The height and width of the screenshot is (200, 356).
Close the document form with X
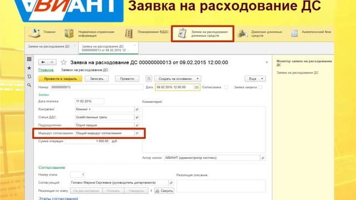coord(267,62)
